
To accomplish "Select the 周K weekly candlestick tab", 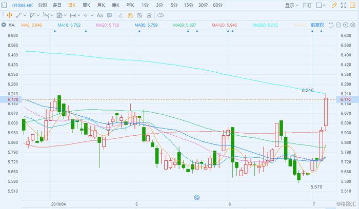I will pos(86,5).
